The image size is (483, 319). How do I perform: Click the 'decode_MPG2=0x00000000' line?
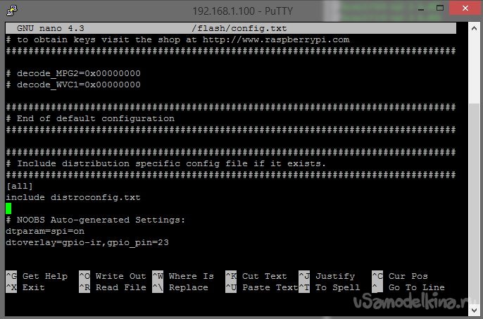click(73, 73)
